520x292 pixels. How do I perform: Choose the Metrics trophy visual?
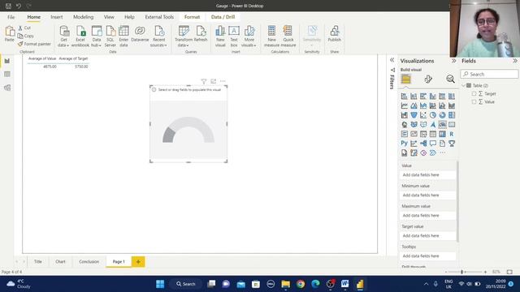click(452, 144)
